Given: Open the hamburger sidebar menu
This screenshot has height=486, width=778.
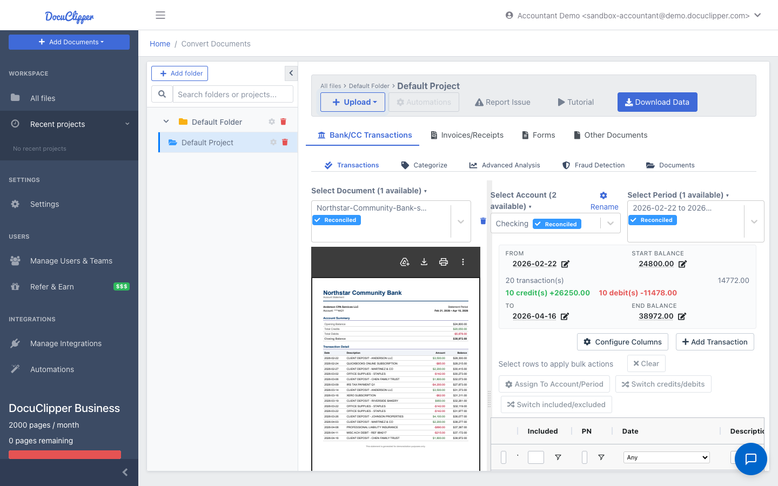Looking at the screenshot, I should coord(160,15).
